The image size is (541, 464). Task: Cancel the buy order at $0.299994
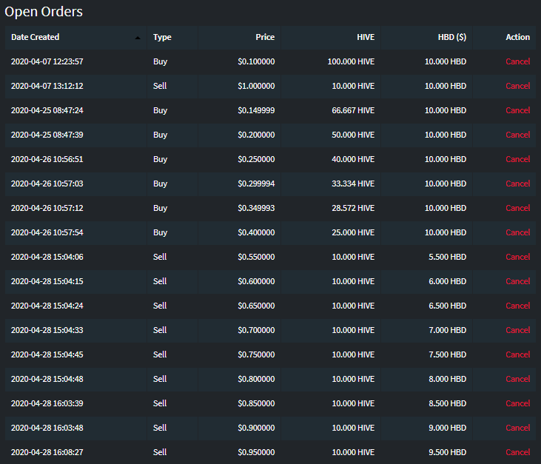click(517, 184)
